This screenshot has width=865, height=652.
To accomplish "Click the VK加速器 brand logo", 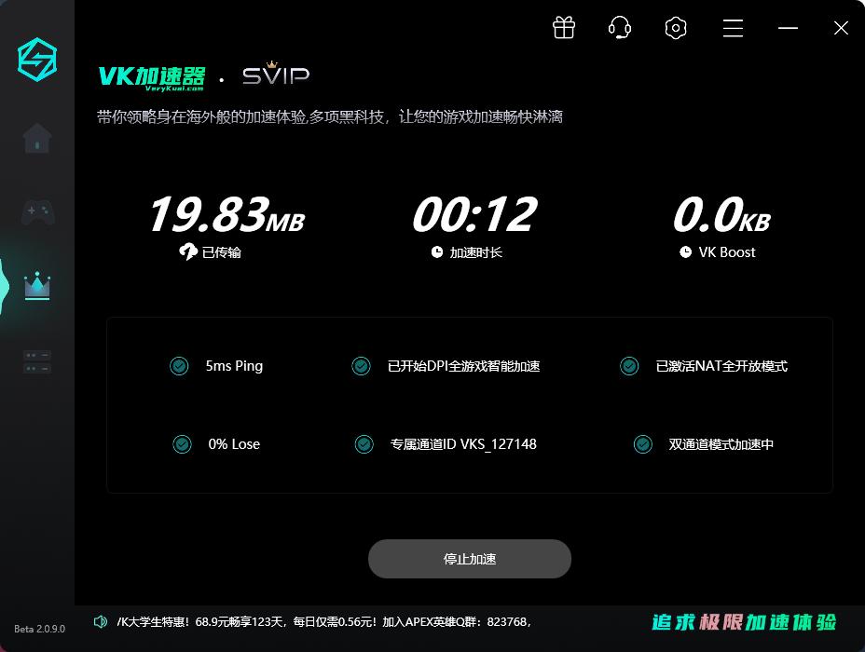I will (152, 78).
